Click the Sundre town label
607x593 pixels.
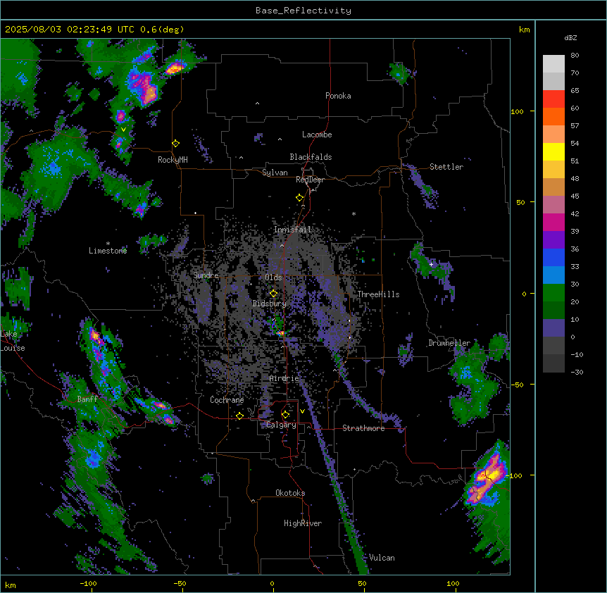[x=206, y=275]
